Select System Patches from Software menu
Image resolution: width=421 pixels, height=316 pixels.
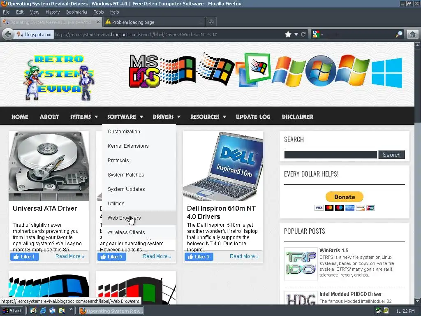pos(139,174)
